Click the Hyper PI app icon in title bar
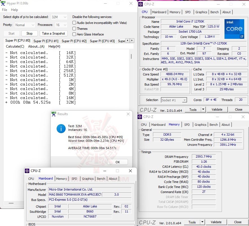The height and width of the screenshot is (226, 249). (3, 3)
